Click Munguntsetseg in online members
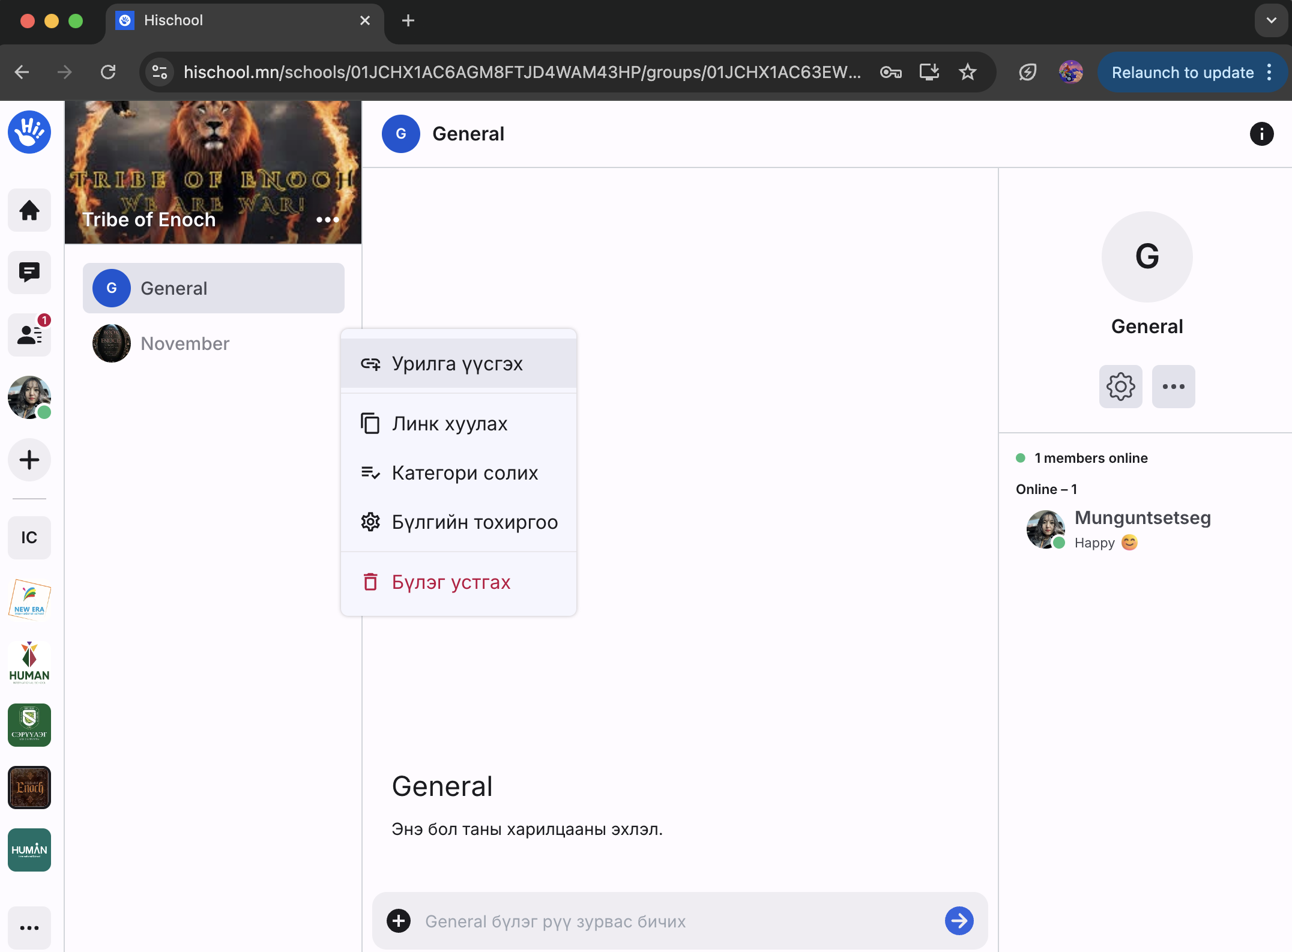 pyautogui.click(x=1141, y=518)
